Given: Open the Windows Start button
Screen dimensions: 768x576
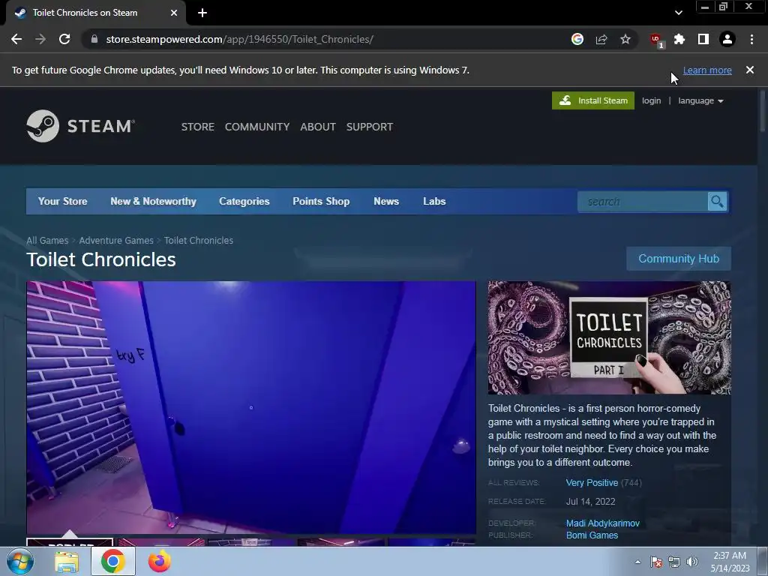Looking at the screenshot, I should [20, 562].
